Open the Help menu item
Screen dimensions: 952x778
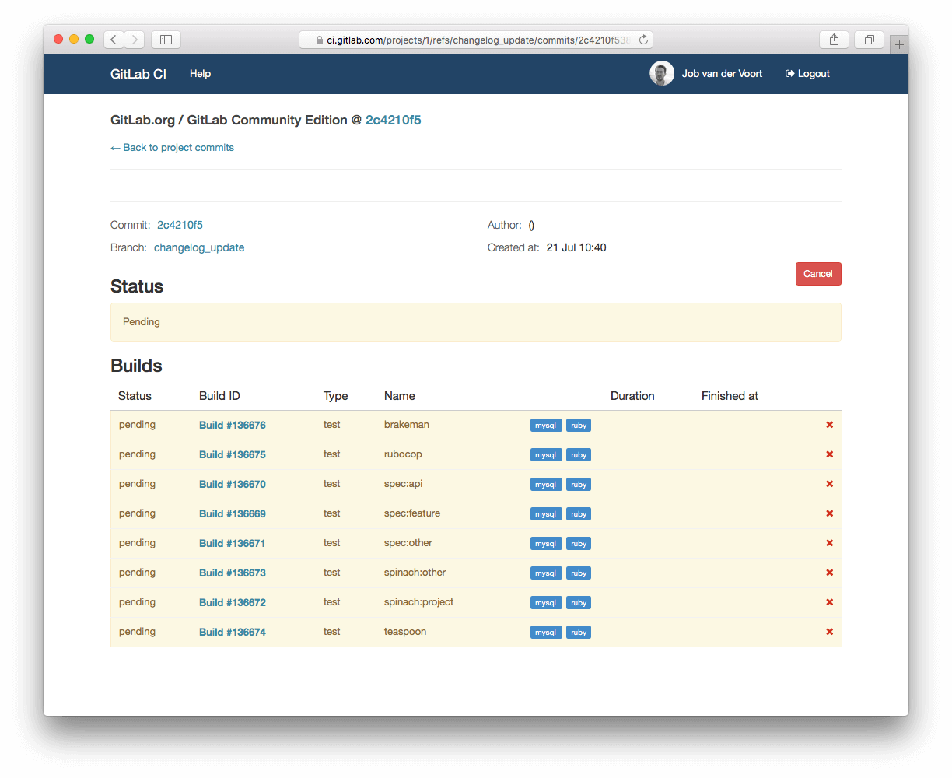pyautogui.click(x=200, y=74)
